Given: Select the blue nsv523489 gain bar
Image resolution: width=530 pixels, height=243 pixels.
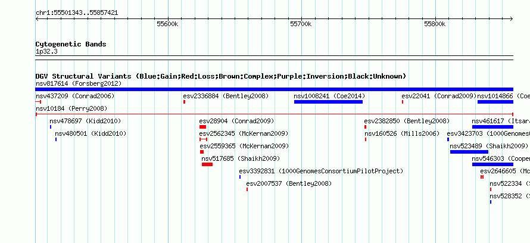Looking at the screenshot, I should coord(469,152).
